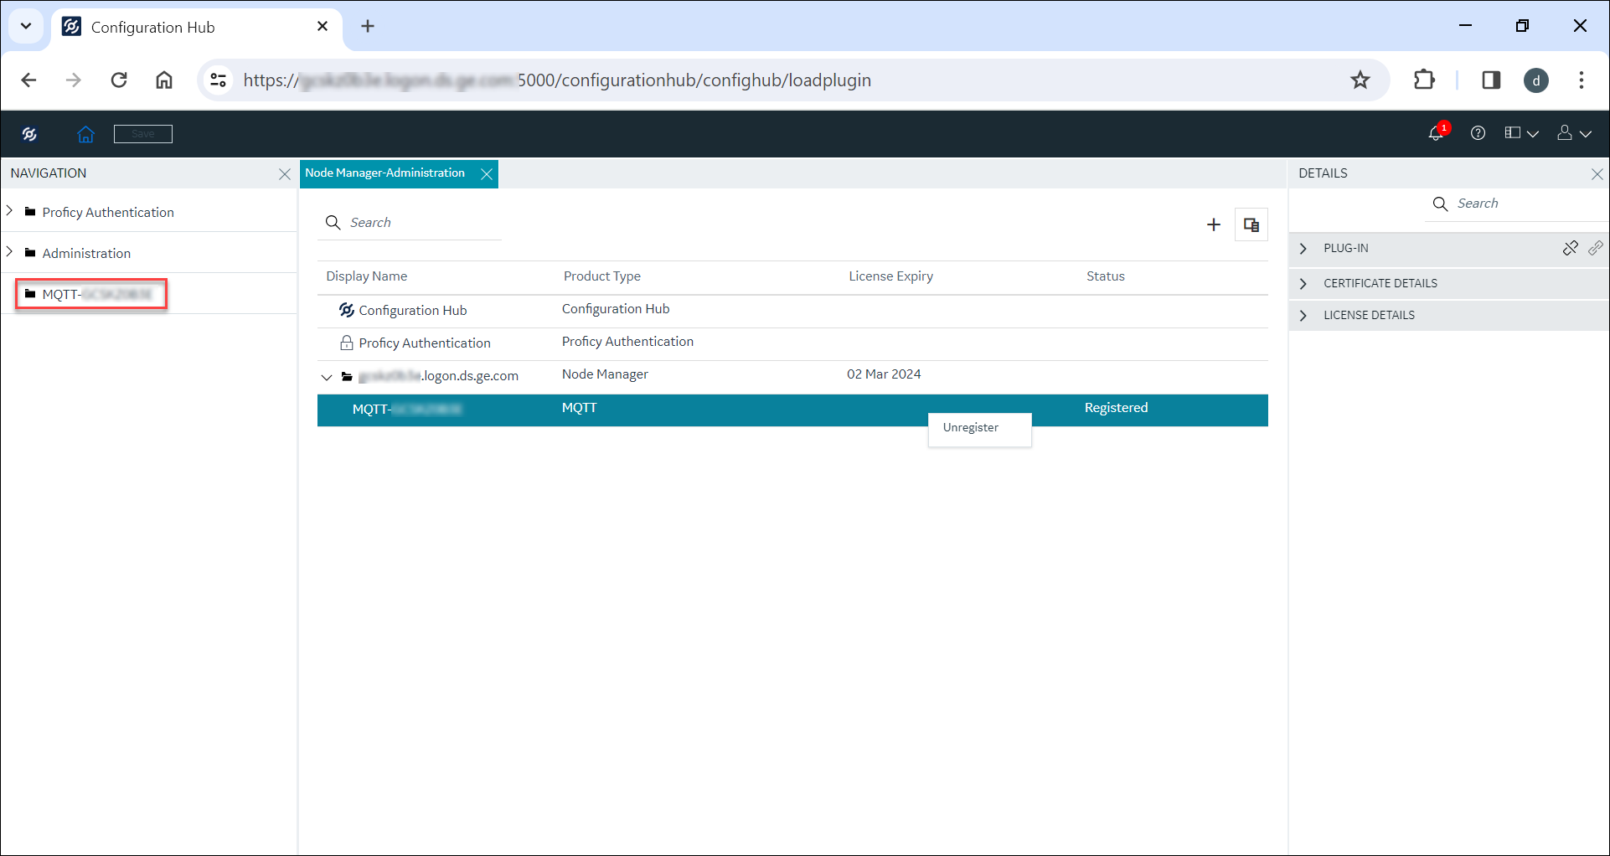Click the Registered status cell
The height and width of the screenshot is (856, 1610).
(1116, 408)
